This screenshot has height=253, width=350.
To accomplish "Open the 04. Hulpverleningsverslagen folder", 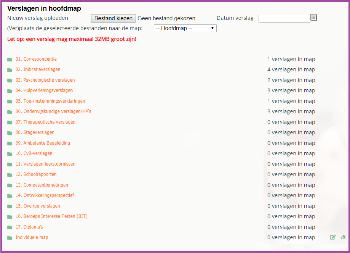I will pos(44,90).
